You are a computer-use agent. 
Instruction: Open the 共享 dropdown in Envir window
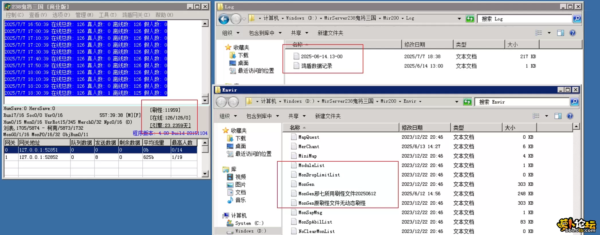297,116
